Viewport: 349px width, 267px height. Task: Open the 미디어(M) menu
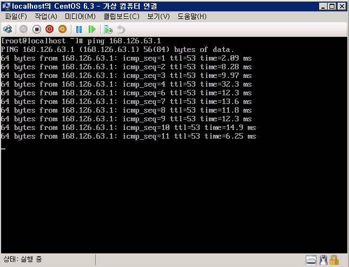point(80,16)
